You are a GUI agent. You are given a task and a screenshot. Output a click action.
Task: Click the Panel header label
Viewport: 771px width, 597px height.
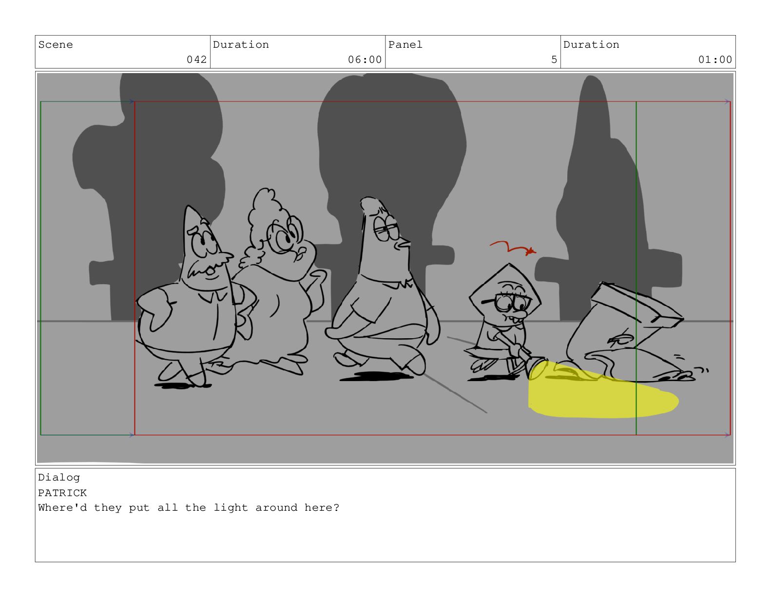coord(405,45)
